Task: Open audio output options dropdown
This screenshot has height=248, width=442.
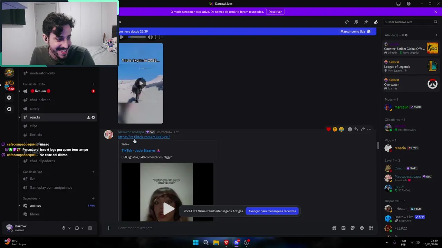Action: coord(83,228)
